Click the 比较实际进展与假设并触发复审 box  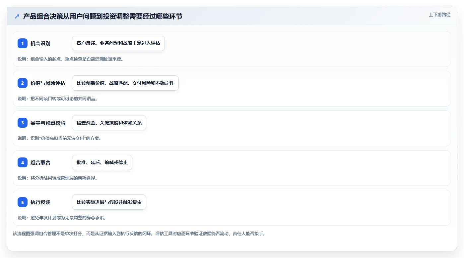[109, 202]
